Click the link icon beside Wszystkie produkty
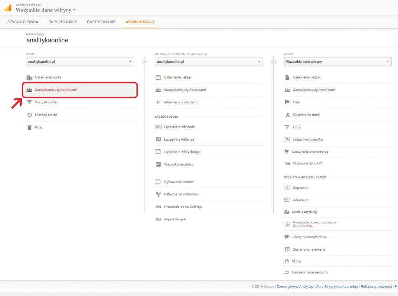398x296 pixels. click(x=158, y=164)
